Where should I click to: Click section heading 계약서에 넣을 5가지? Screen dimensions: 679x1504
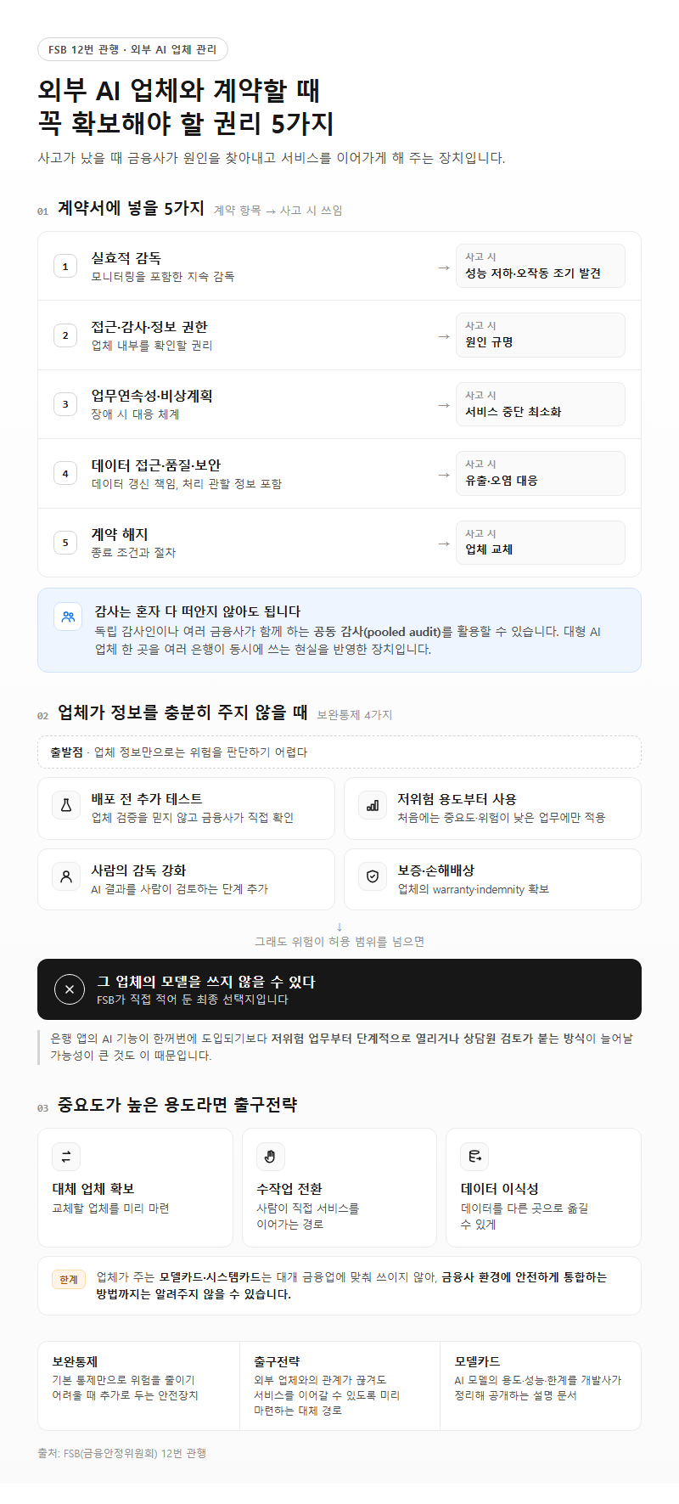[x=131, y=208]
